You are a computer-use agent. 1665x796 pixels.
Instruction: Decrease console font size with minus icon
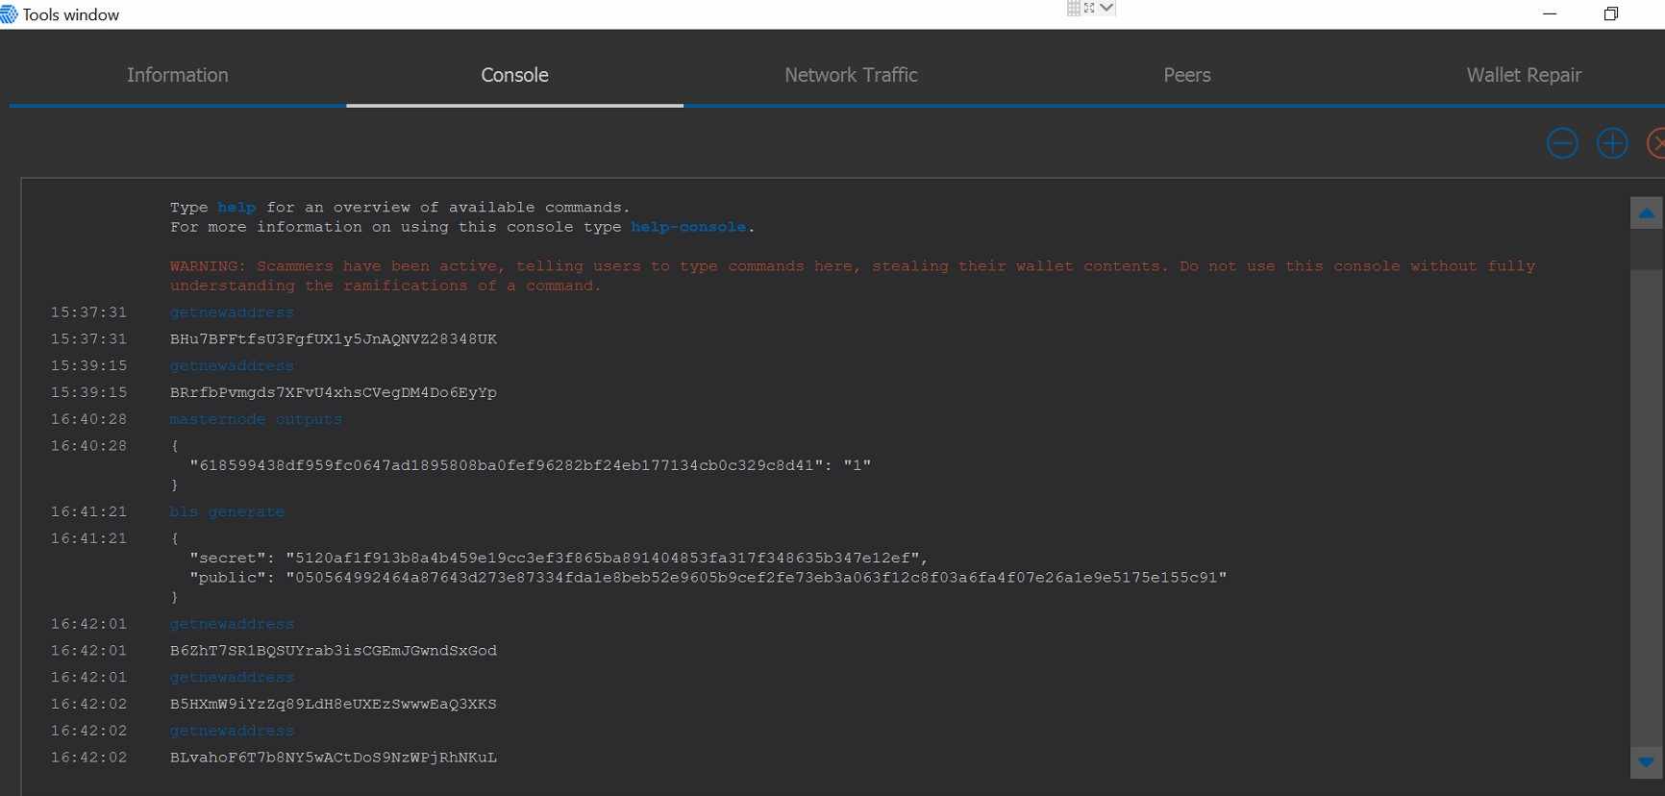pyautogui.click(x=1562, y=143)
